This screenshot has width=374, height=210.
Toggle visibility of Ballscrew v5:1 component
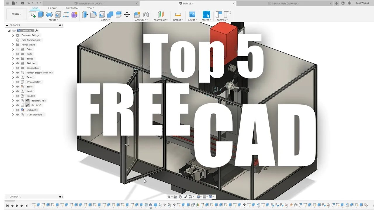tap(17, 101)
